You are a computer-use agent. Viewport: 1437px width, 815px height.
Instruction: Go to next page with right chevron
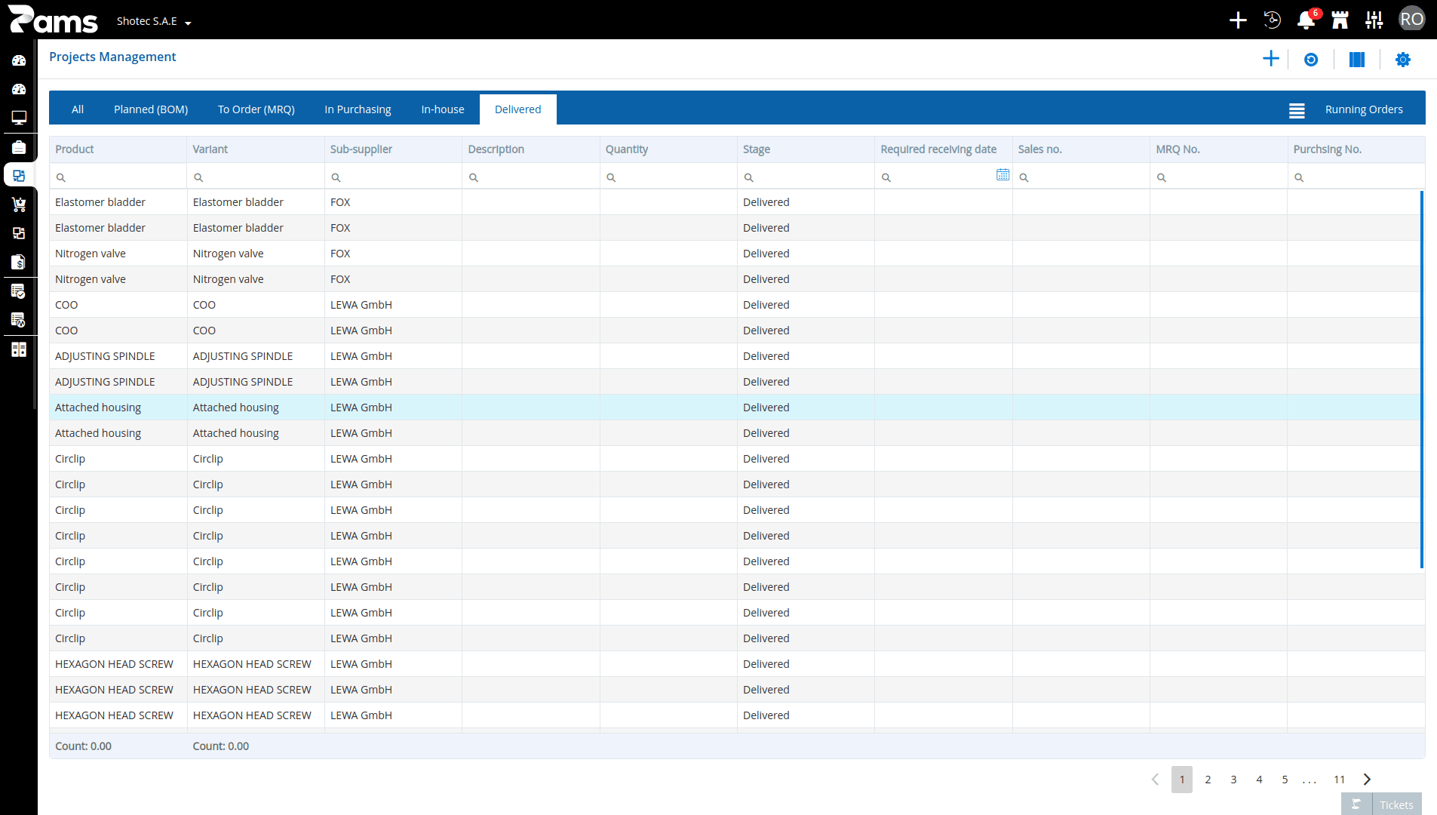(x=1367, y=780)
